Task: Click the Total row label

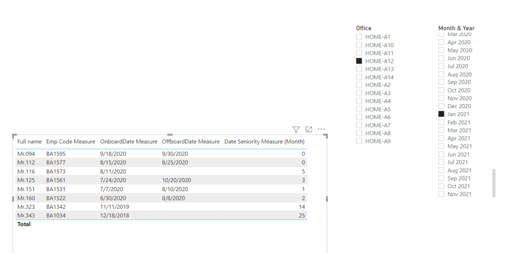Action: point(24,224)
